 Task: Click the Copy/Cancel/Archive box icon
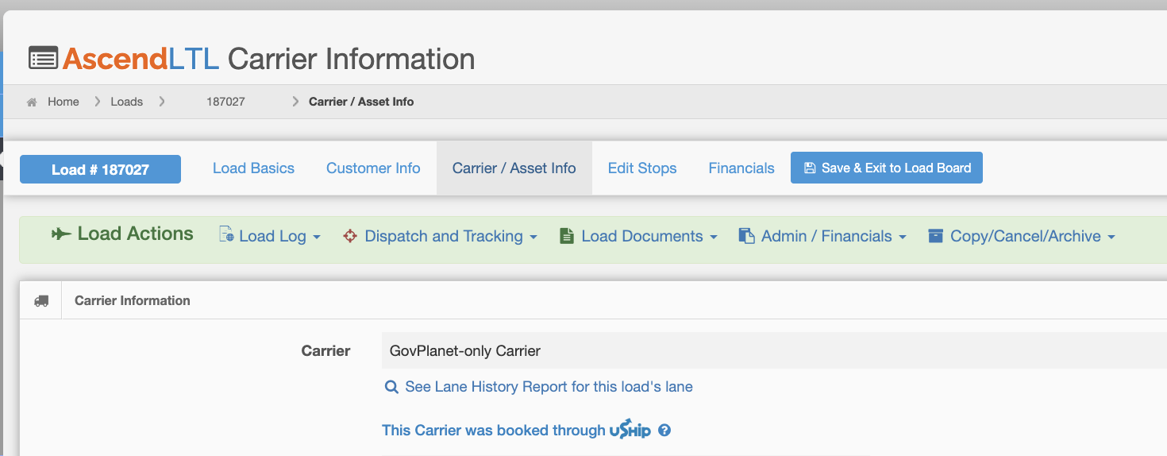tap(936, 236)
